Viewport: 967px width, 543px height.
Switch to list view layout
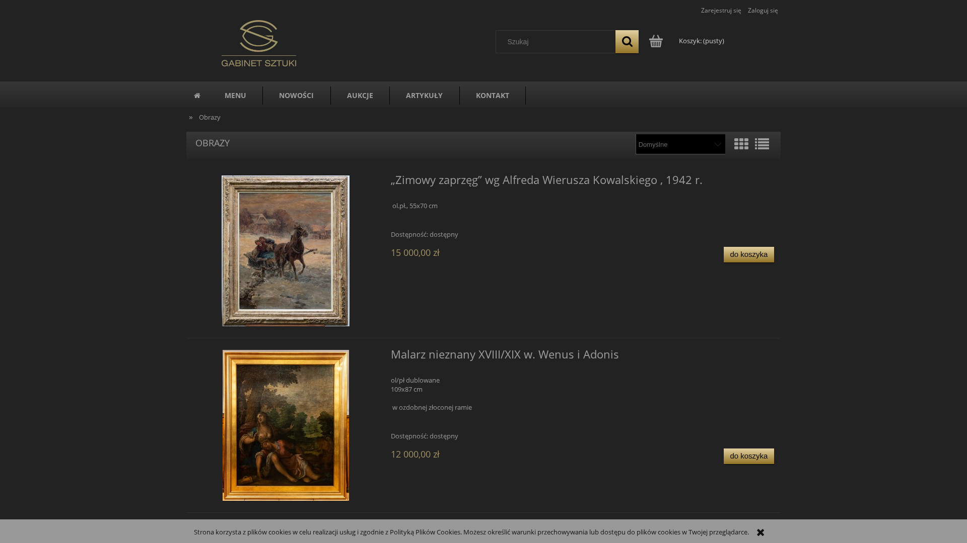pyautogui.click(x=762, y=144)
